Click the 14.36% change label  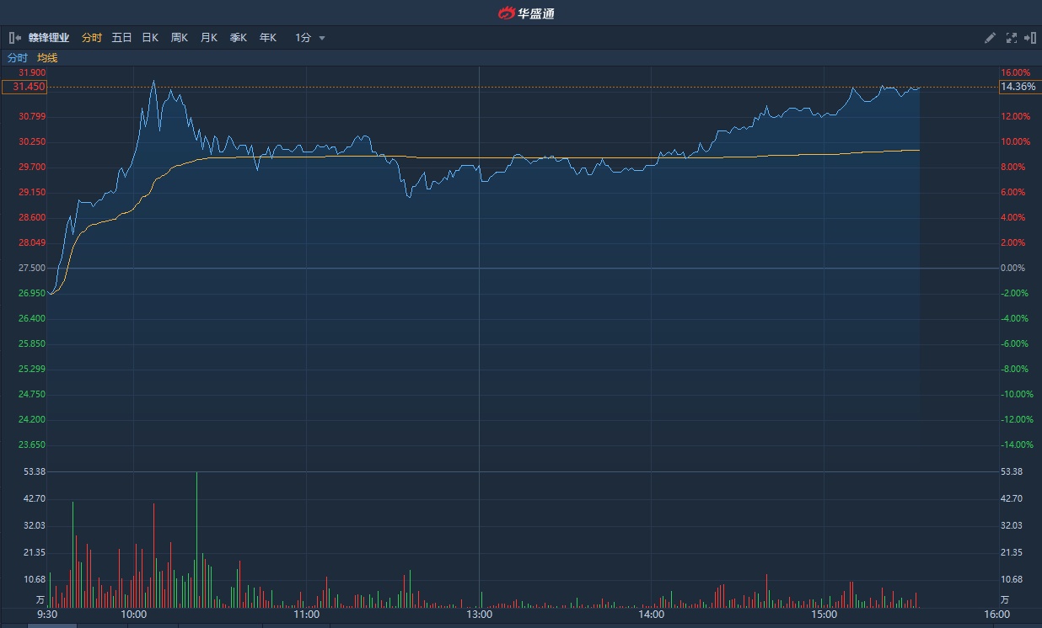pos(1018,87)
